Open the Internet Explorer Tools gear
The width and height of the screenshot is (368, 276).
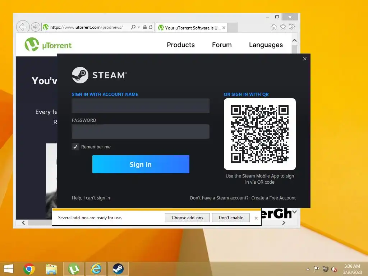(292, 27)
